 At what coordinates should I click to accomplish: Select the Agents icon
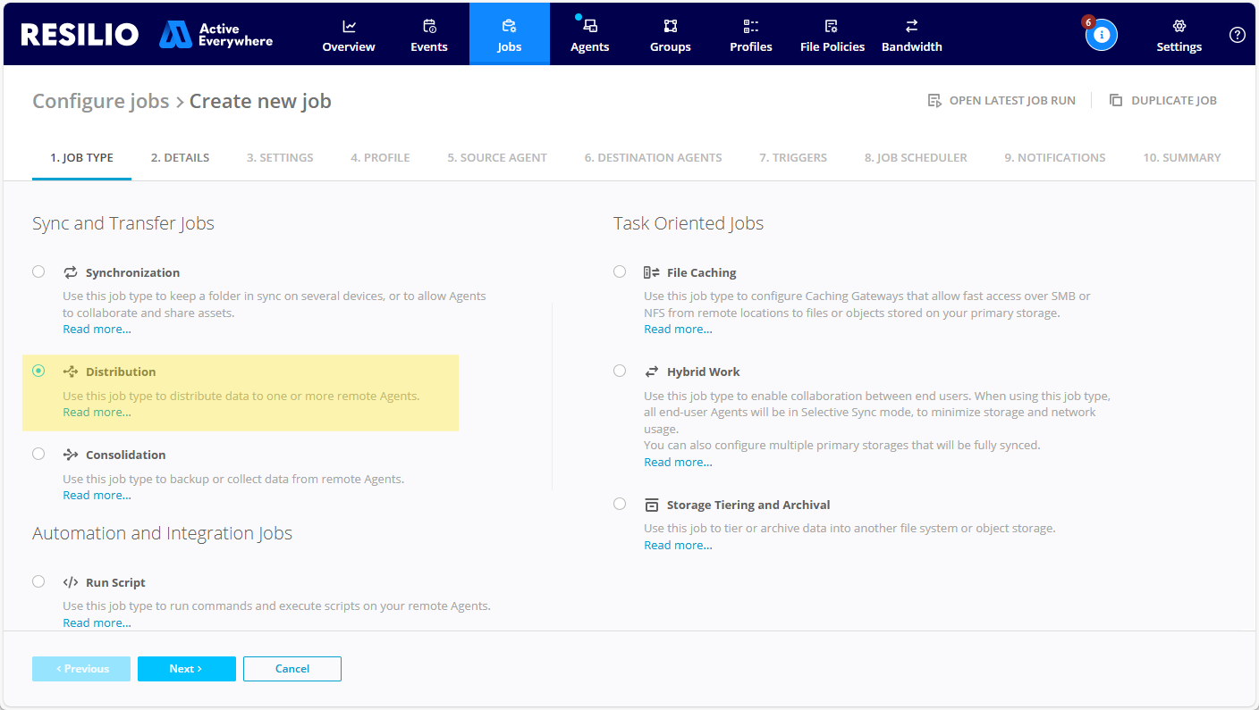[x=589, y=34]
